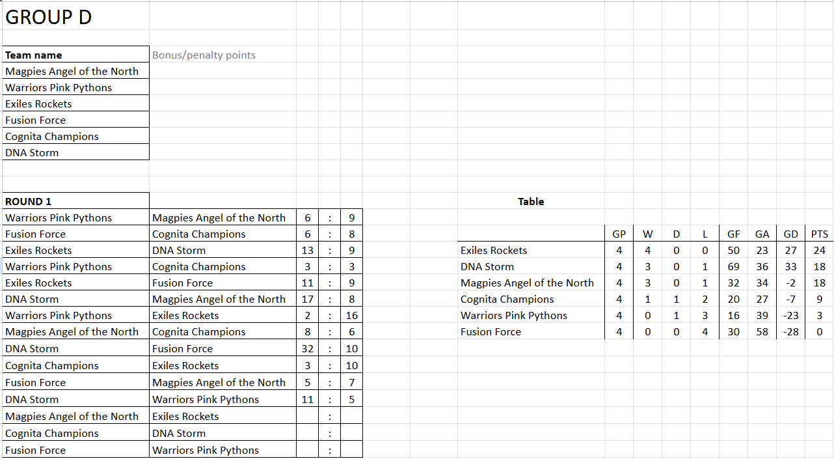Viewport: 834px width, 459px height.
Task: Select Exiles Rockets' away score of 16
Action: [351, 316]
